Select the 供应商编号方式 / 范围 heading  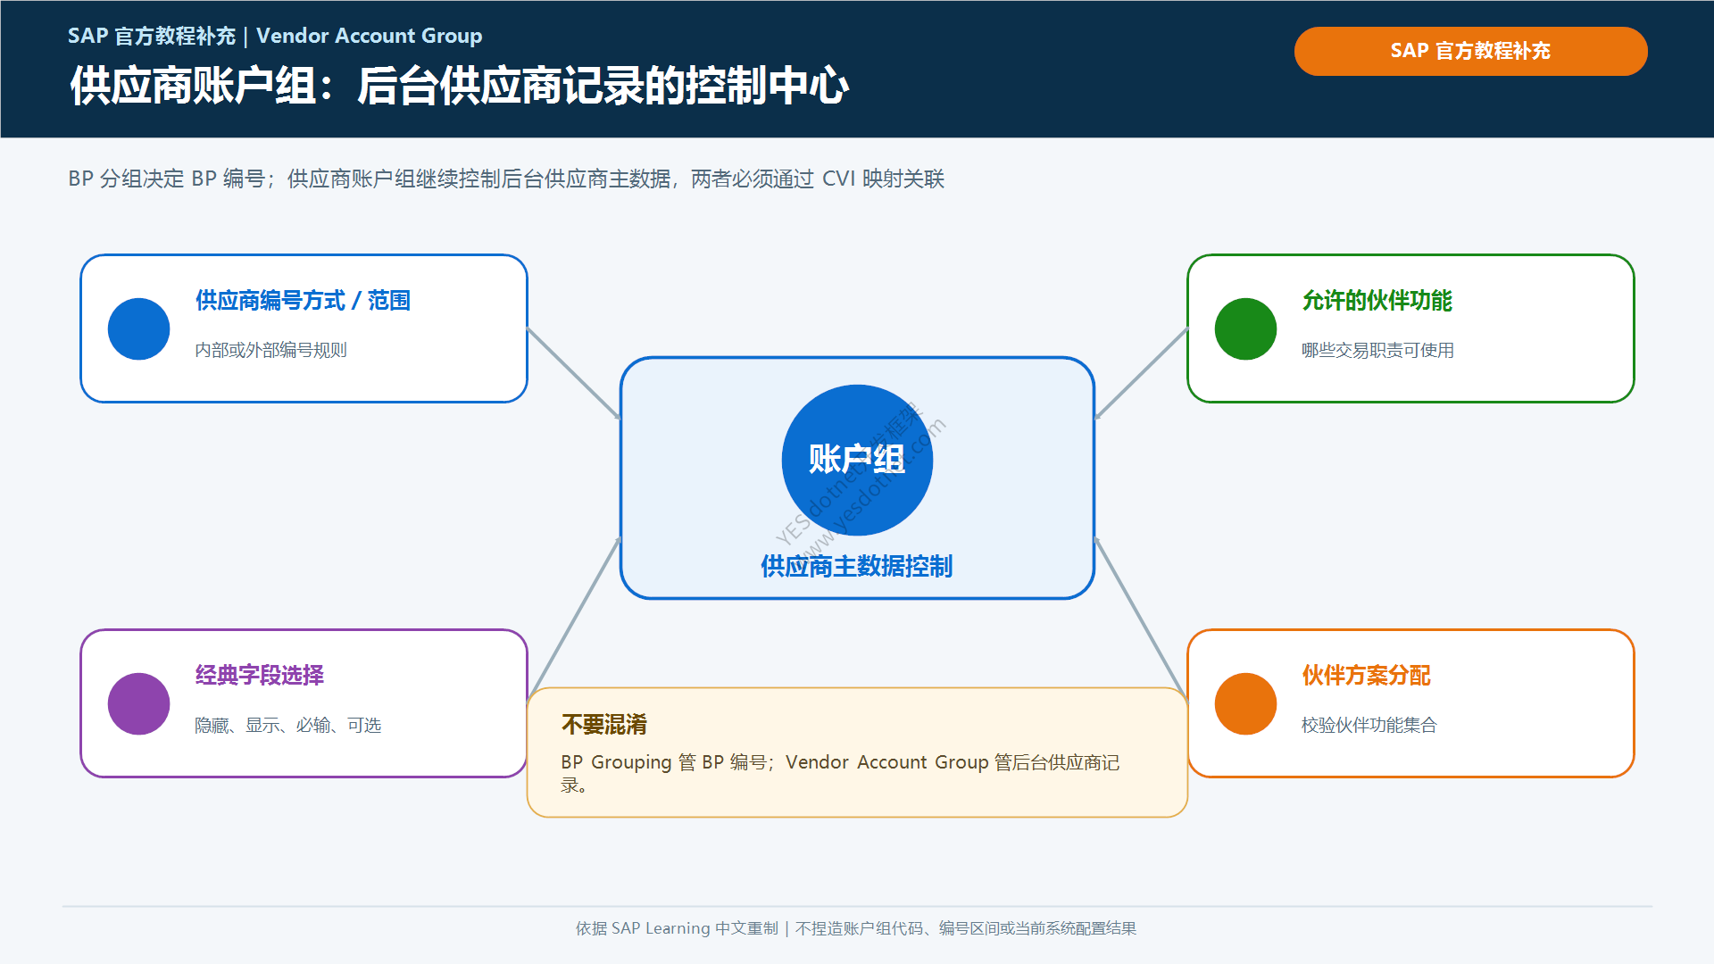click(x=303, y=301)
